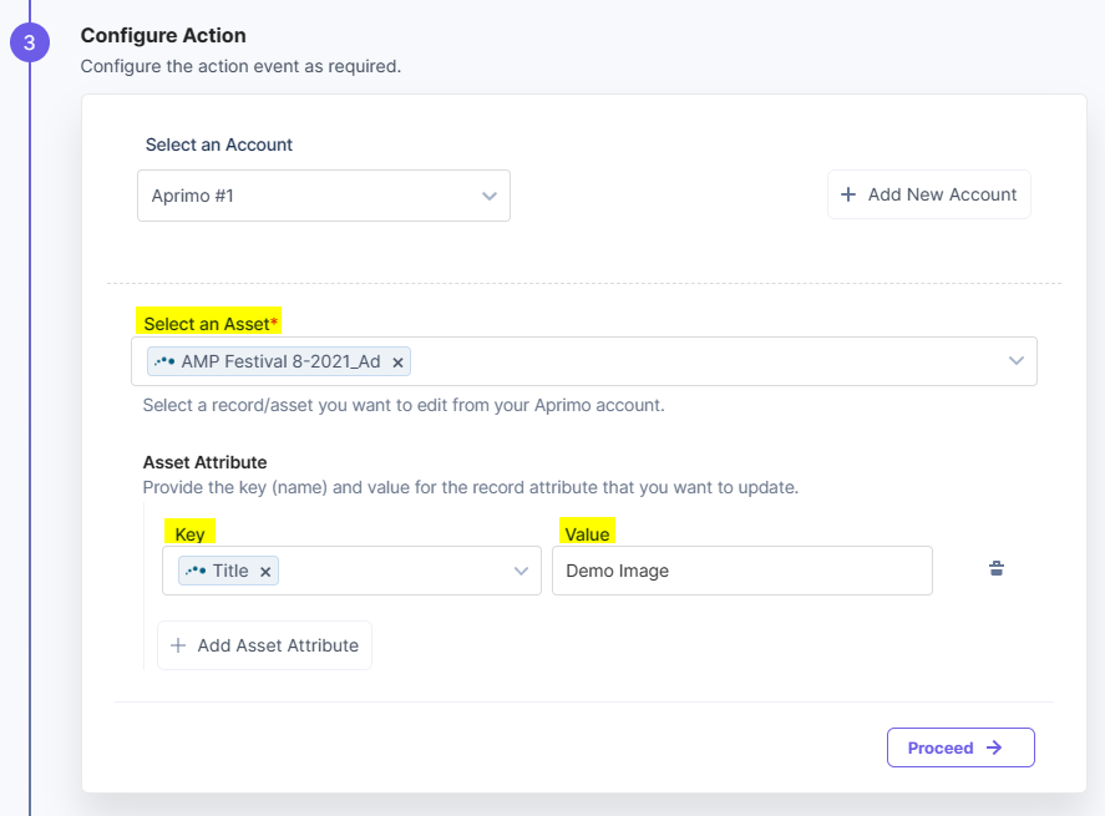Viewport: 1105px width, 816px height.
Task: Delete the asset attribute row trash icon
Action: click(x=997, y=568)
